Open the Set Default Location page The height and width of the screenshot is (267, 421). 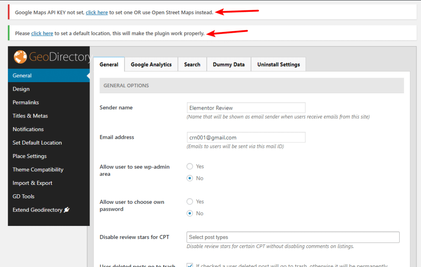coord(37,143)
